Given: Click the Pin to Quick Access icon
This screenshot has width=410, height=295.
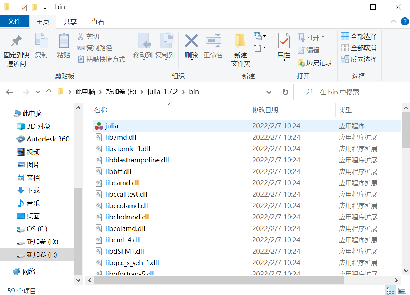Looking at the screenshot, I should 16,41.
